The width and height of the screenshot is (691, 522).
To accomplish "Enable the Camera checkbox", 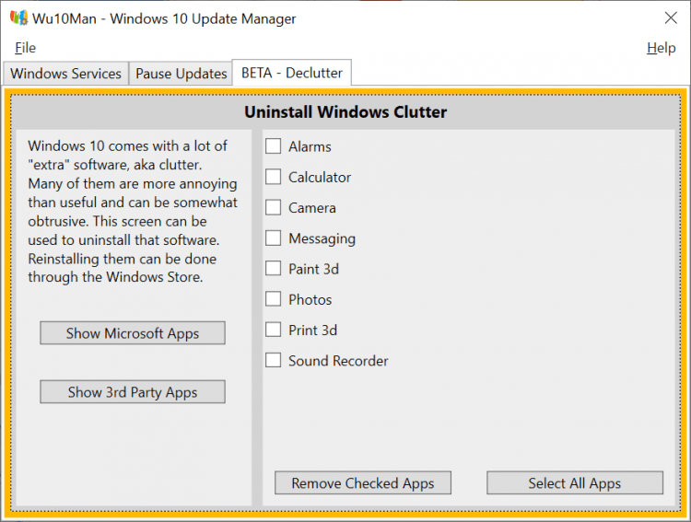I will 274,207.
